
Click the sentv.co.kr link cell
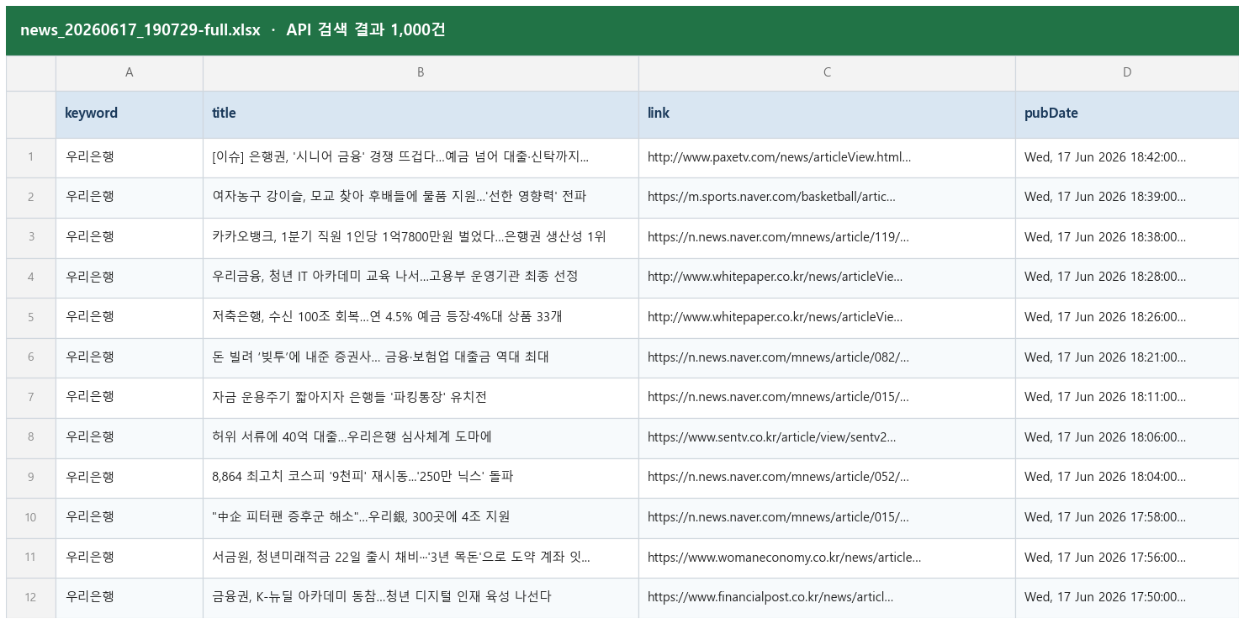tap(827, 437)
